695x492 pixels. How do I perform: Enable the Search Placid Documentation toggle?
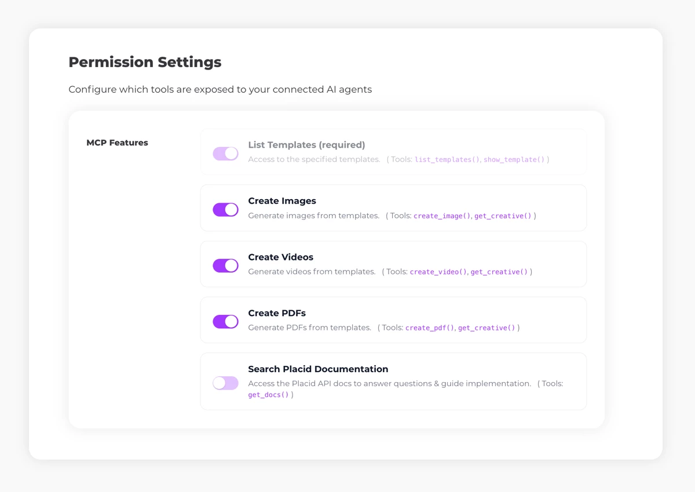(225, 383)
